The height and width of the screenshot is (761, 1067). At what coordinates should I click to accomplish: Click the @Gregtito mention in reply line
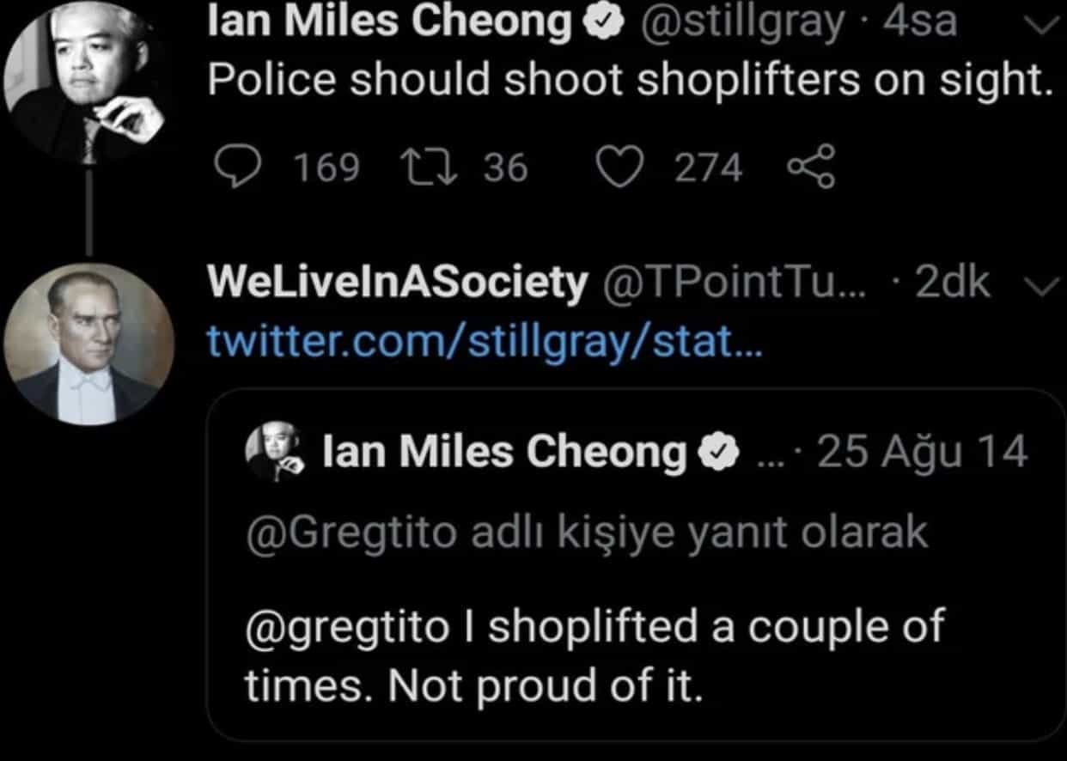click(351, 533)
